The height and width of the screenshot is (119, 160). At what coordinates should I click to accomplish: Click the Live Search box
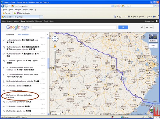(138, 6)
